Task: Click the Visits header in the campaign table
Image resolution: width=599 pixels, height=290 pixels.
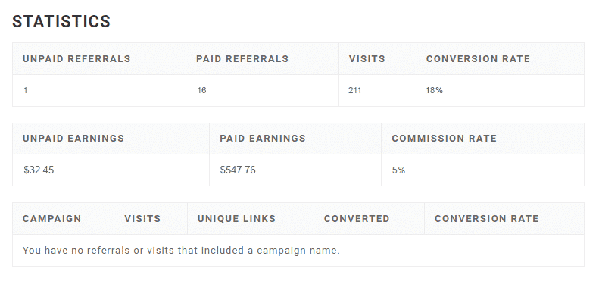Action: [x=142, y=219]
